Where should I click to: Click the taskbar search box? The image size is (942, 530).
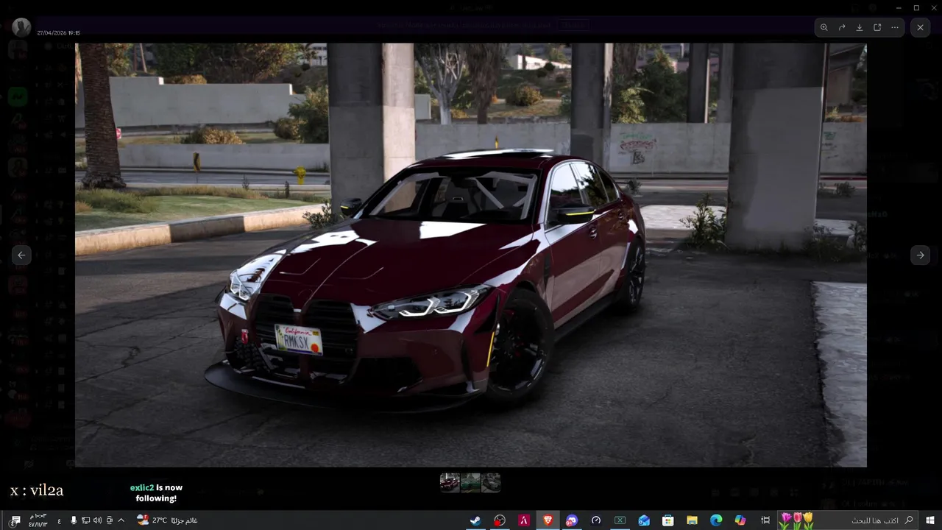849,520
